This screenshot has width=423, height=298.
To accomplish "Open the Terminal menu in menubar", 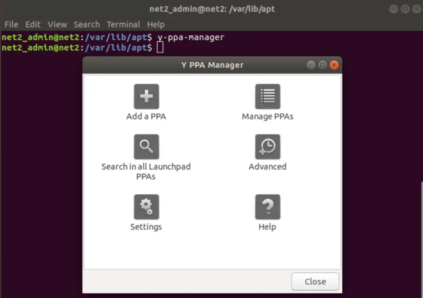I will (123, 24).
